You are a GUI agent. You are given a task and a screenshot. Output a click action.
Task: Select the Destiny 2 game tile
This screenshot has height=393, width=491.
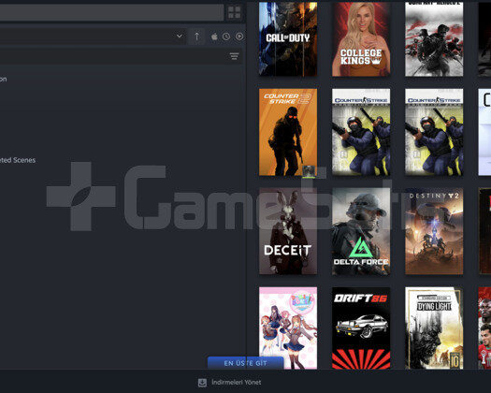point(434,231)
